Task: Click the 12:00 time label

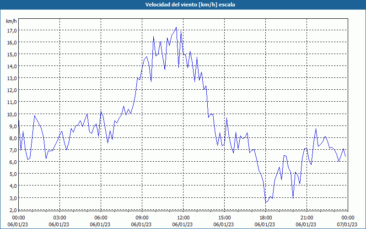Action: point(183,218)
